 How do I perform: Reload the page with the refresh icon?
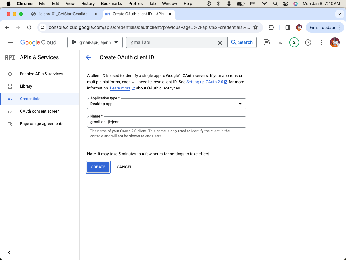29,27
